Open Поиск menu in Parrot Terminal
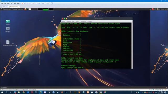 pos(77,21)
